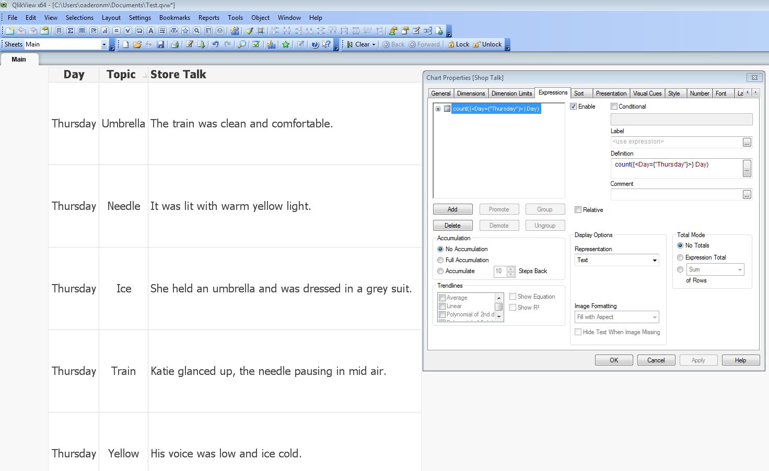The image size is (769, 471).
Task: Print using the printer icon
Action: click(175, 44)
